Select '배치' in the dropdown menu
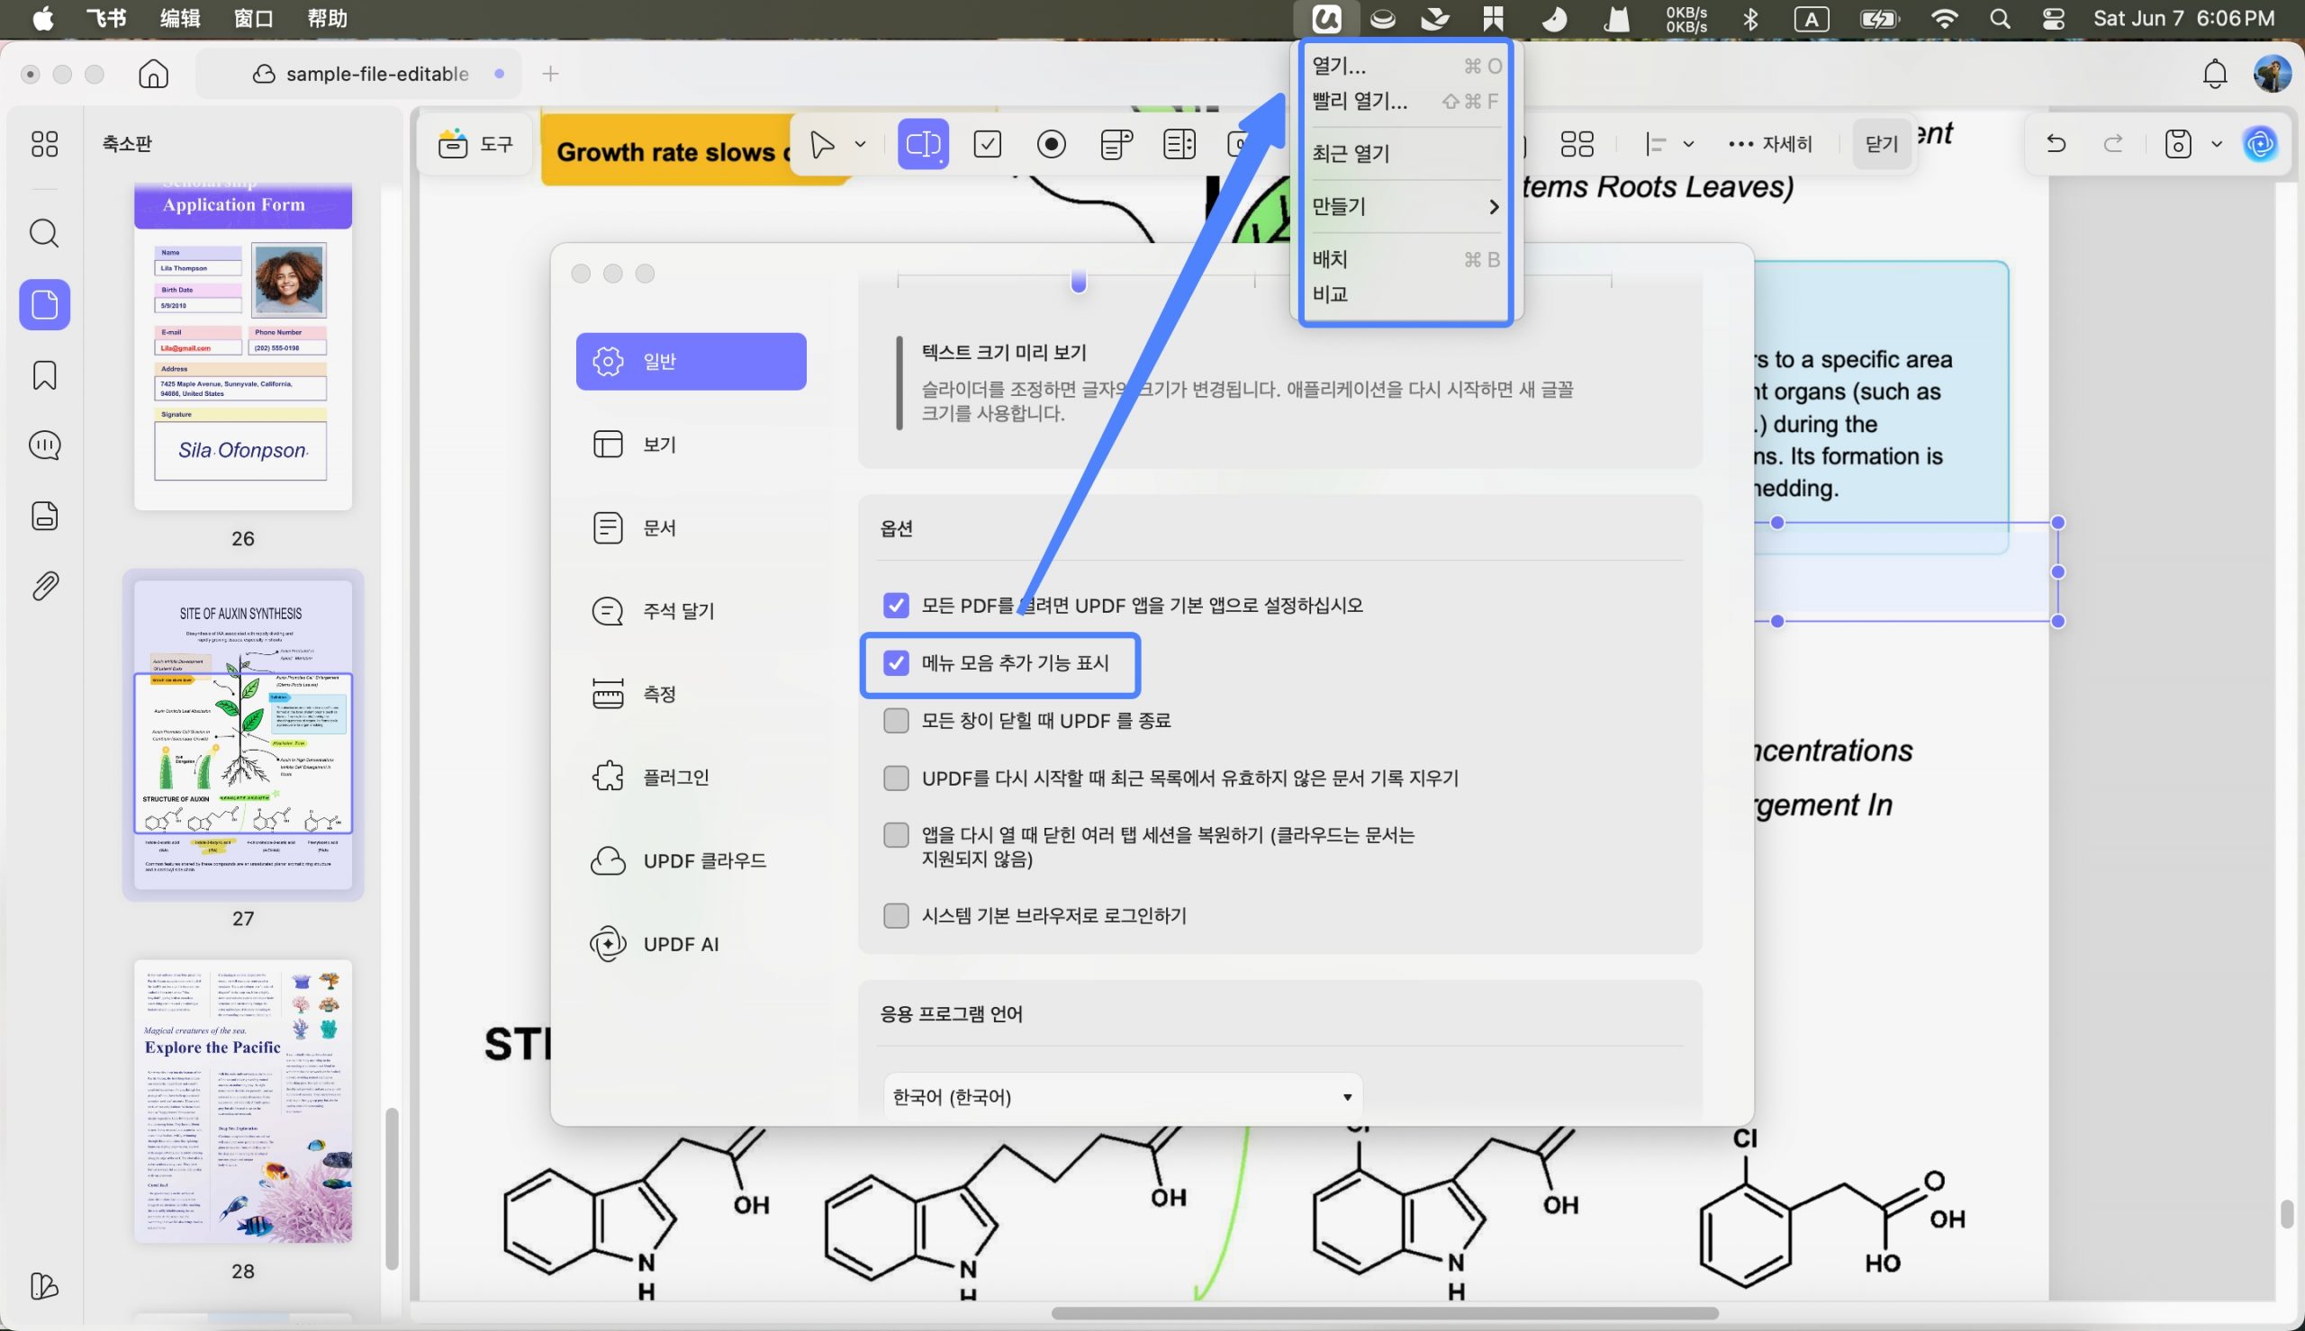 1406,259
